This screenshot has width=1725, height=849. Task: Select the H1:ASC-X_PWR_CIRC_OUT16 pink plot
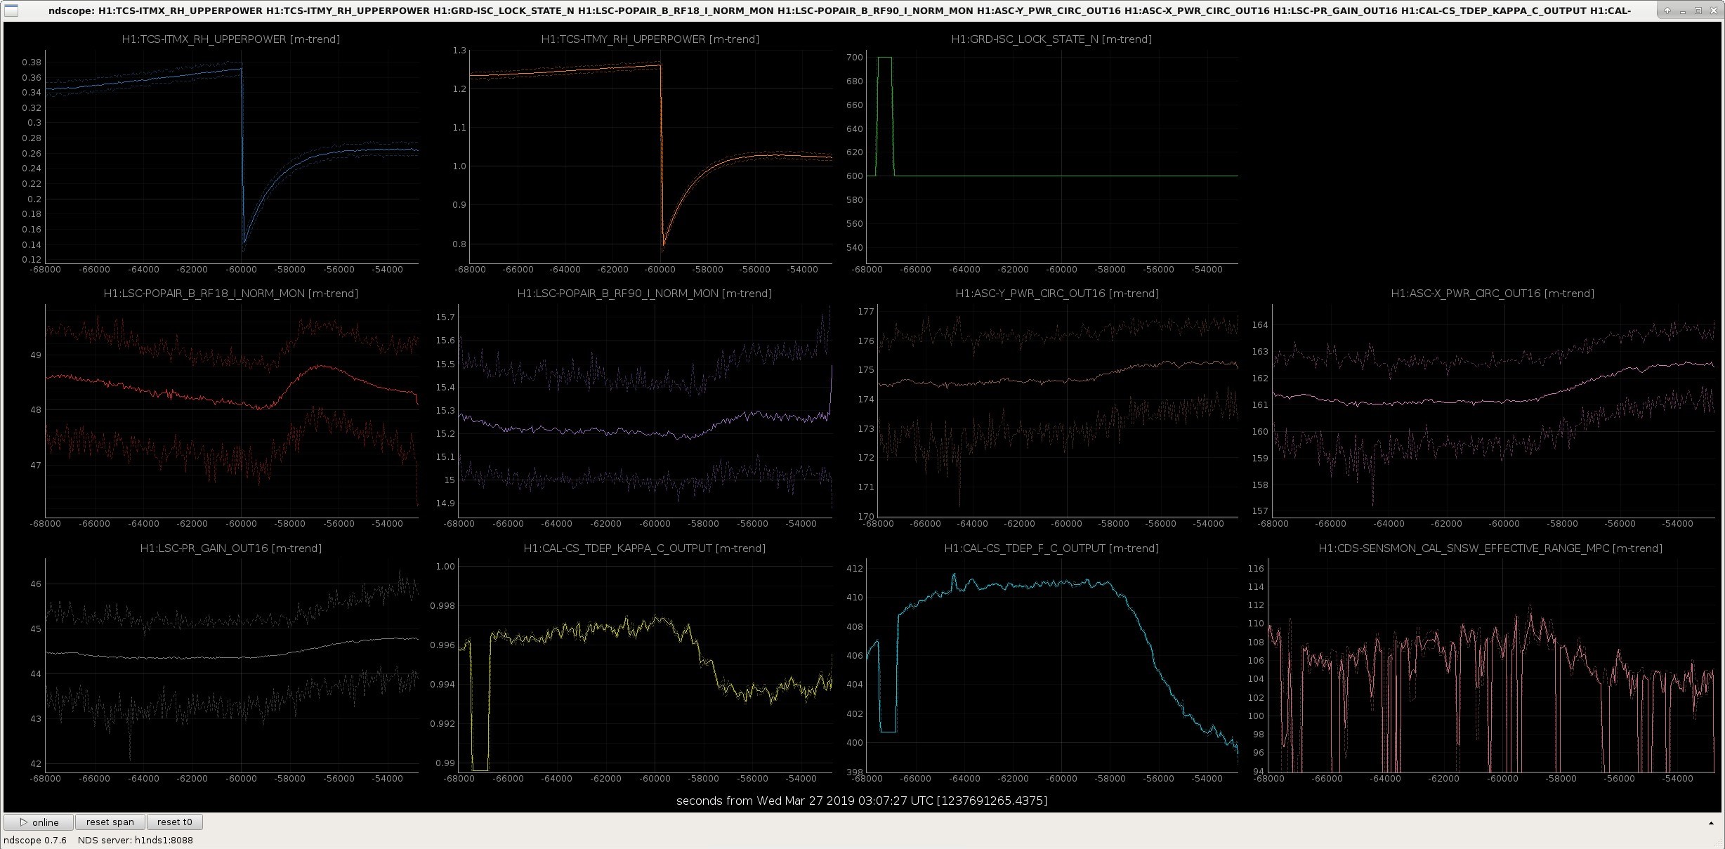[x=1494, y=411]
